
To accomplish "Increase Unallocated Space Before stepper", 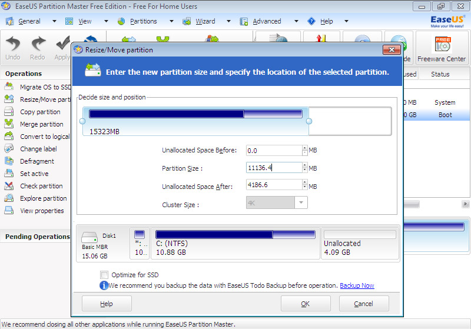I will point(305,148).
